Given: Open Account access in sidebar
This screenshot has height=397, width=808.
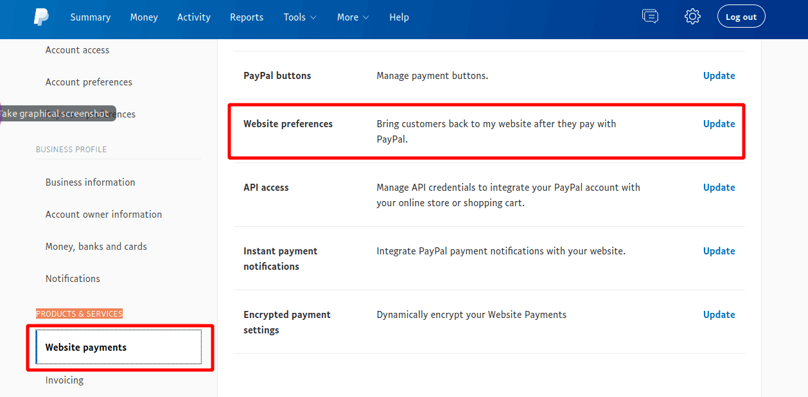Looking at the screenshot, I should click(77, 50).
